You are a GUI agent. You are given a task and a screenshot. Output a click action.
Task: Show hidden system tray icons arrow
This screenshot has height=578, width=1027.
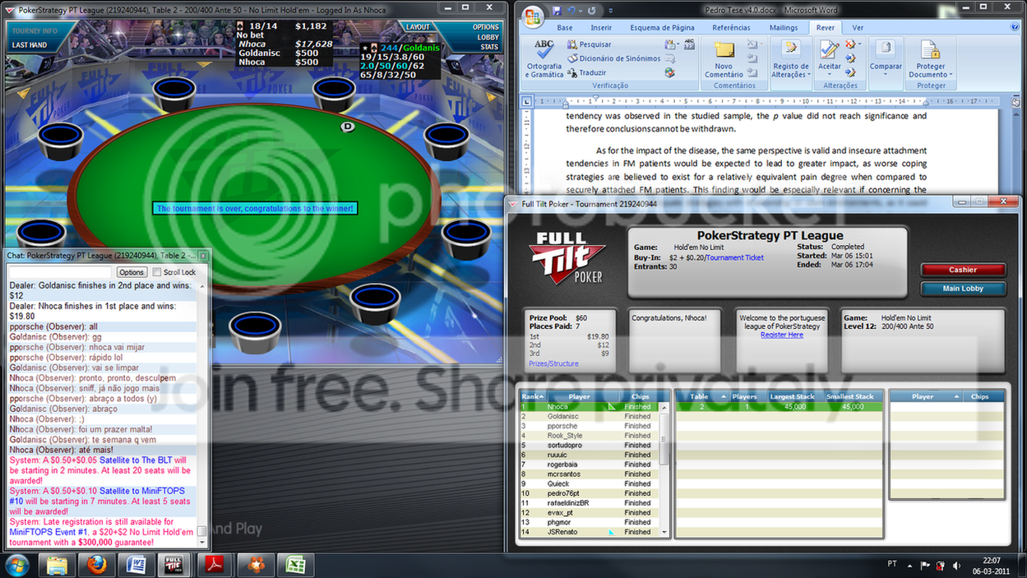[909, 566]
